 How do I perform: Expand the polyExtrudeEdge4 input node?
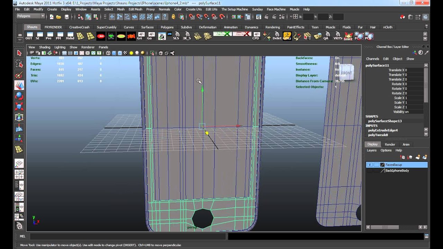[x=383, y=130]
